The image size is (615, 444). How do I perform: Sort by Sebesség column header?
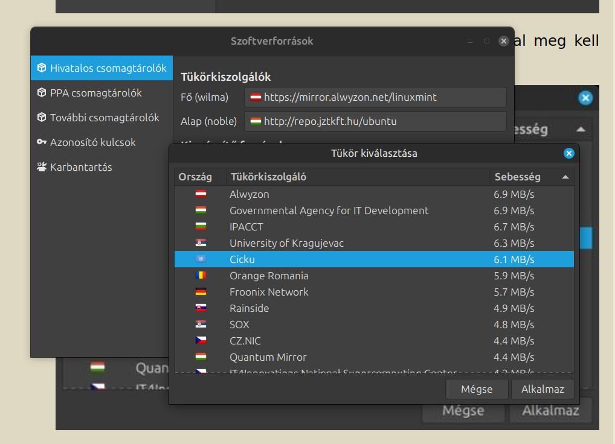(x=532, y=177)
